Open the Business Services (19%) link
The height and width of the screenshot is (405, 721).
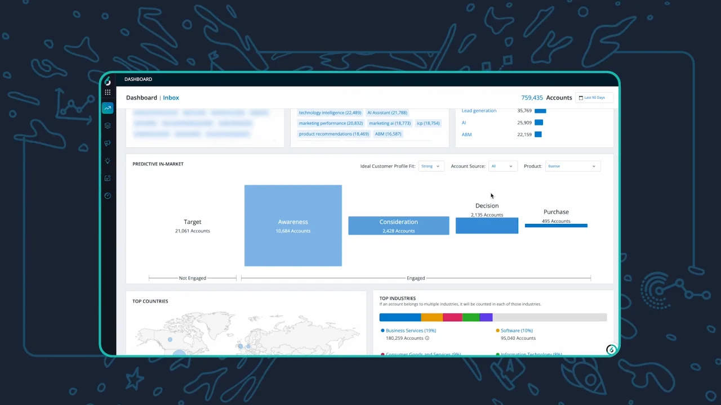pyautogui.click(x=411, y=331)
